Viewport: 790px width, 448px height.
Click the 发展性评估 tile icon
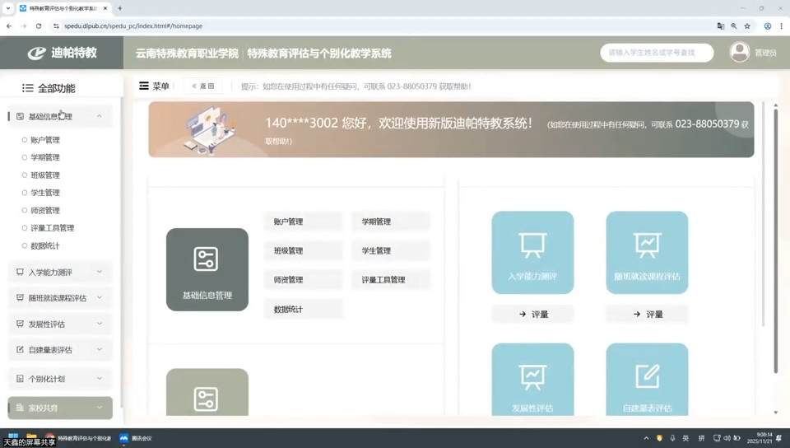tap(532, 377)
